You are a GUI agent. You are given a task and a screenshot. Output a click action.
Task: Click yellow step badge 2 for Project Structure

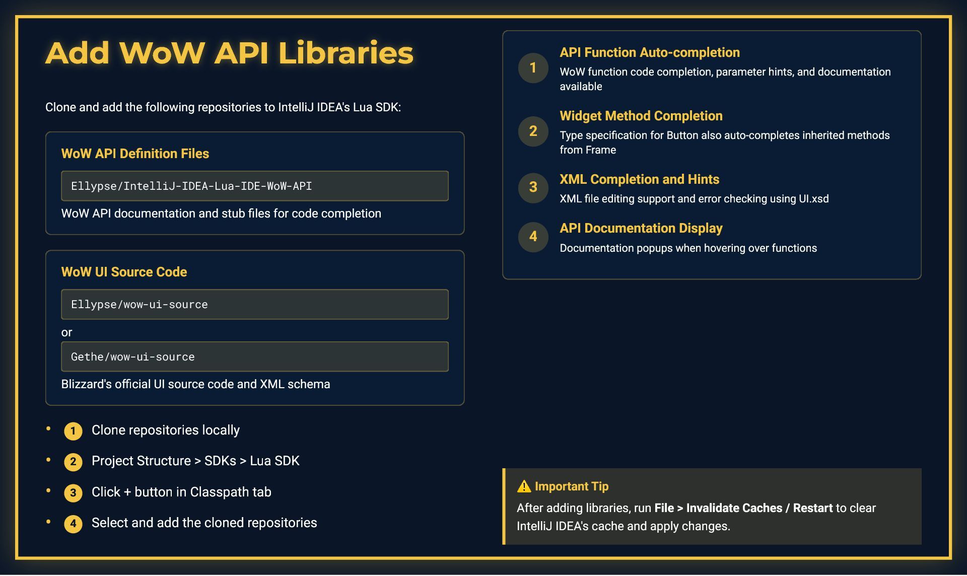click(x=73, y=462)
